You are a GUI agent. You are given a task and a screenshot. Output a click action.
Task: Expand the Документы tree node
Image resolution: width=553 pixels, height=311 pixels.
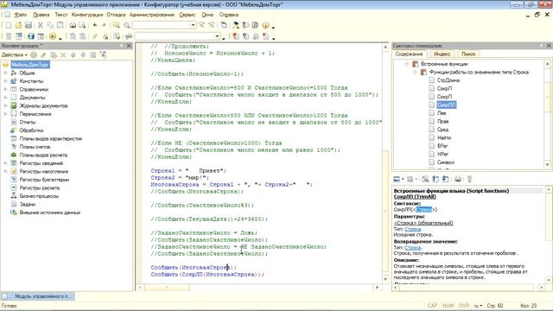5,98
